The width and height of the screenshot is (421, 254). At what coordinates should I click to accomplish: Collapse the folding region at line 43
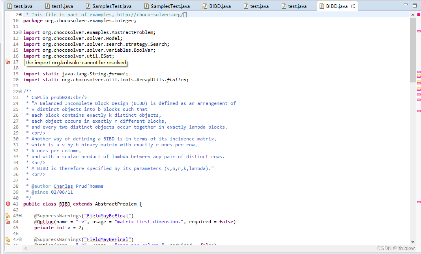coord(21,216)
